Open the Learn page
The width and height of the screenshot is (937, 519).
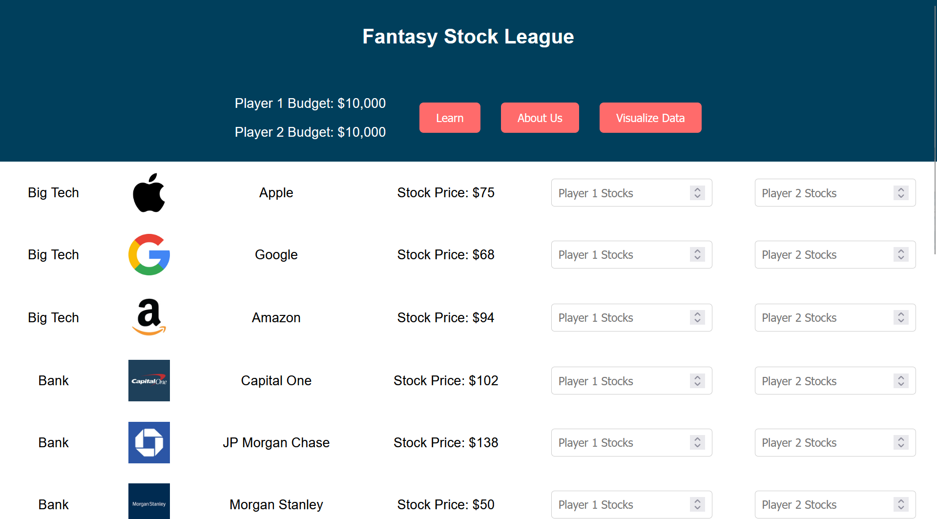[450, 118]
